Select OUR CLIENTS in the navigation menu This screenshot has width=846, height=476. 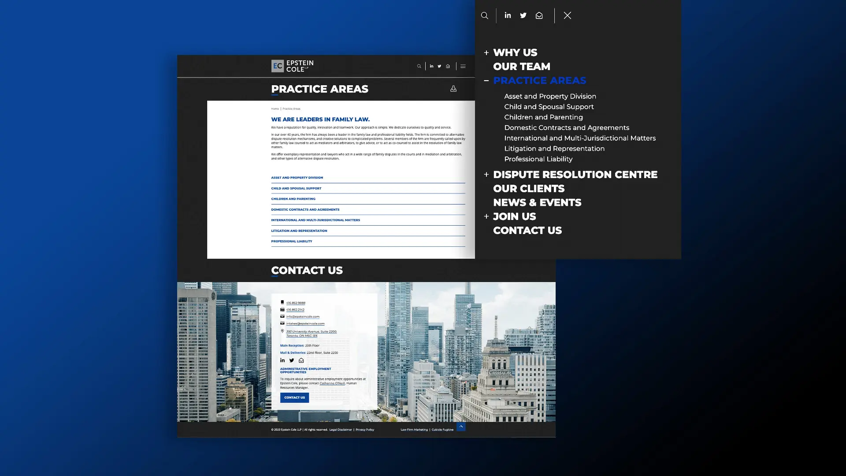529,188
